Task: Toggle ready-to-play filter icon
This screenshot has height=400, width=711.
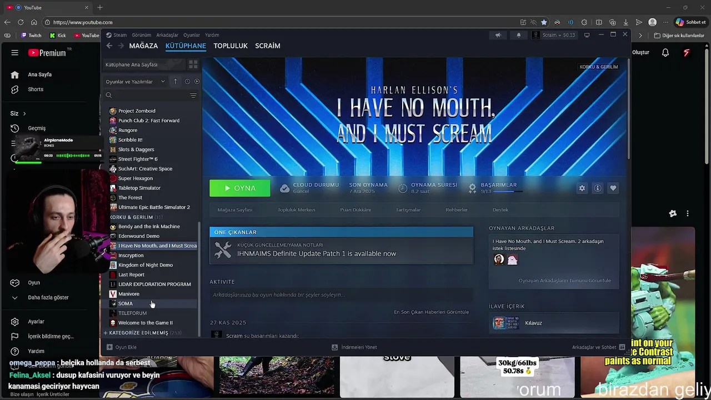Action: [x=197, y=82]
